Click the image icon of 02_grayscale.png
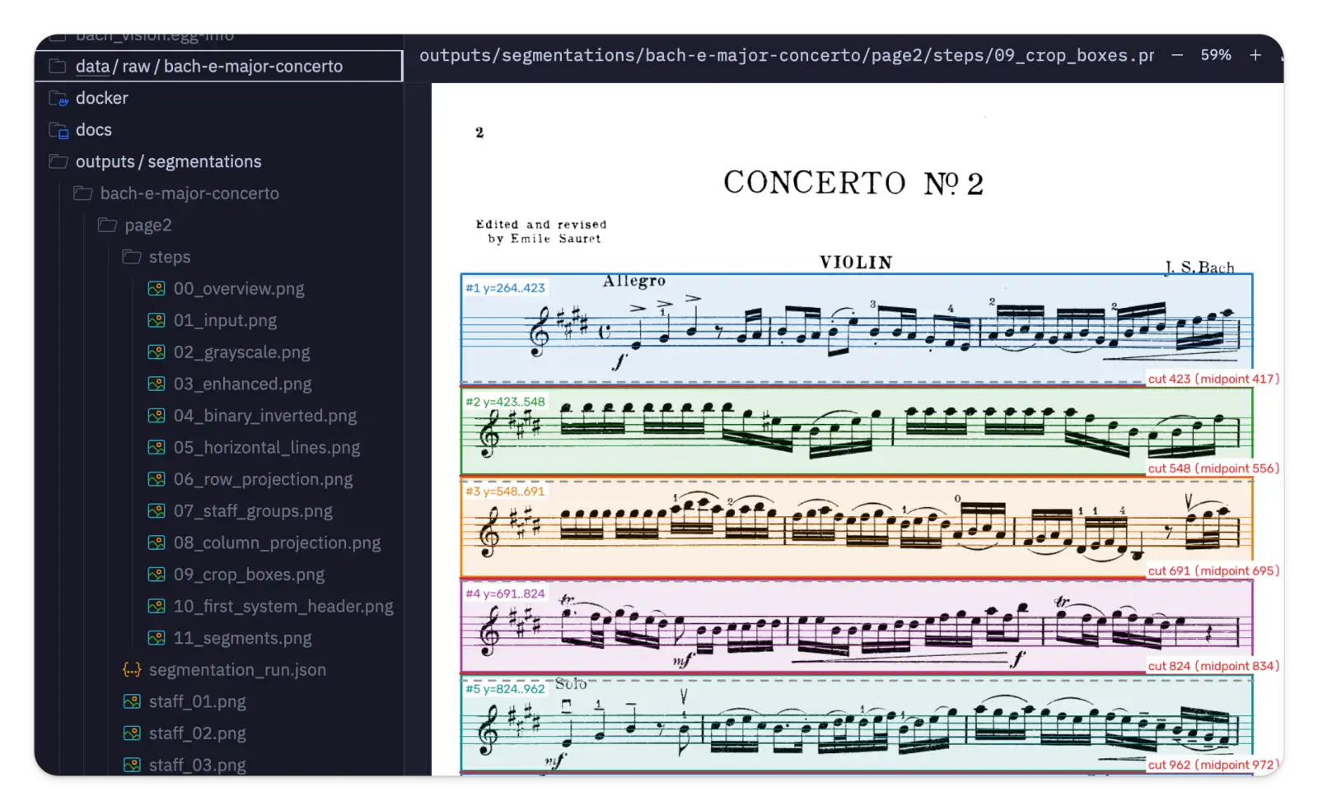 [157, 352]
